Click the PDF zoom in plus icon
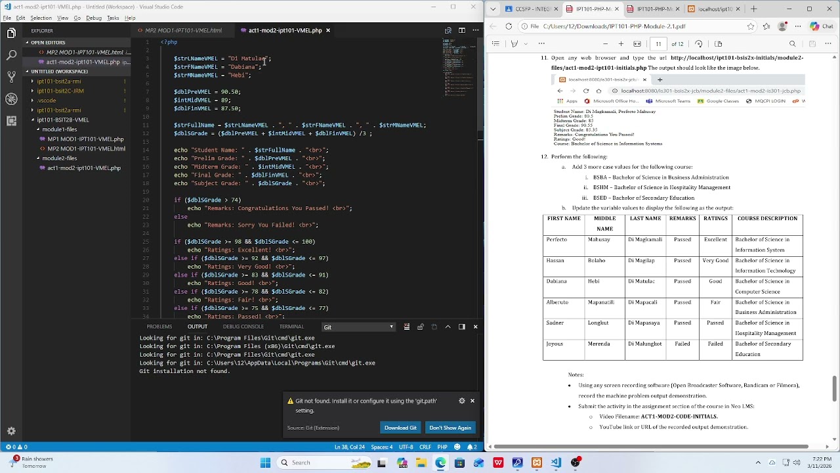840x473 pixels. [621, 44]
